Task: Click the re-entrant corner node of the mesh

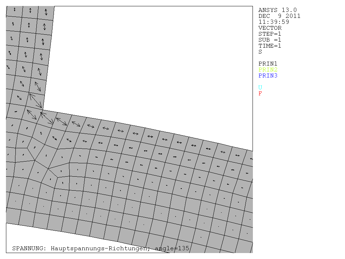Action: (43, 110)
